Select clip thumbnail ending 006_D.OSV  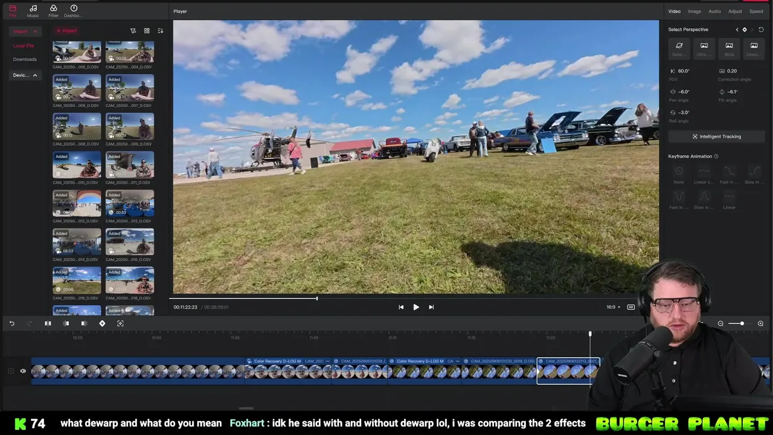click(x=77, y=88)
